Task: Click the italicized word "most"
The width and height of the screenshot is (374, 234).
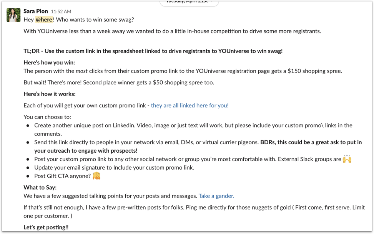Action: (x=81, y=71)
